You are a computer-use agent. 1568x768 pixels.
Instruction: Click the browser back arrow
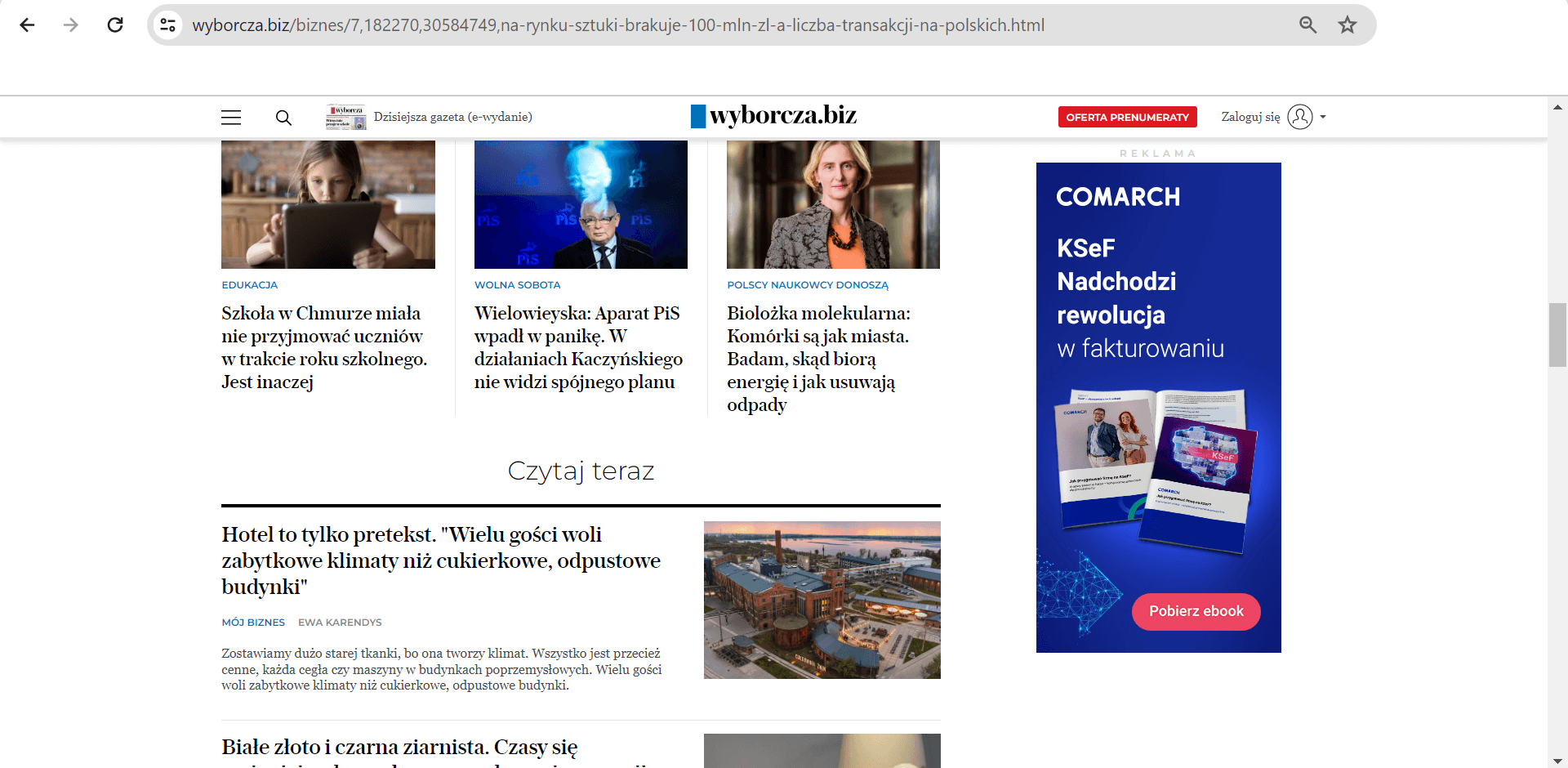pyautogui.click(x=27, y=25)
